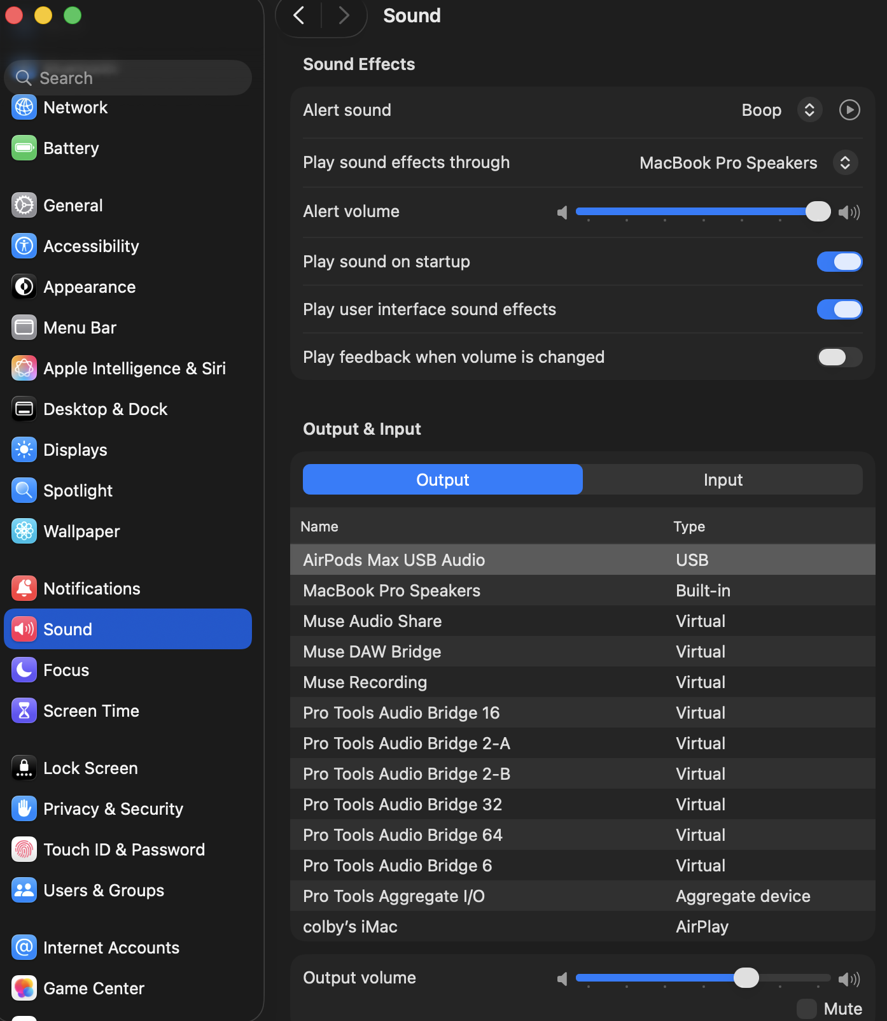The image size is (887, 1021).
Task: Preview the Boop alert sound with play button
Action: coord(849,110)
